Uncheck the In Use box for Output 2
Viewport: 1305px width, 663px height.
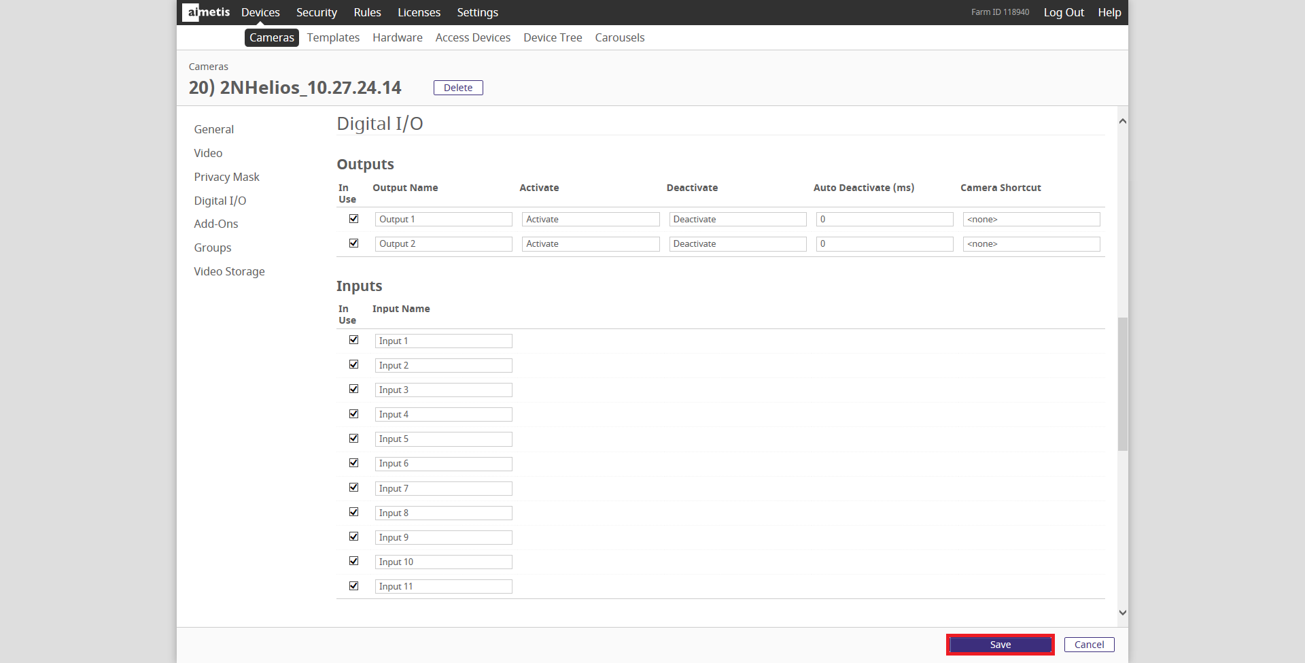point(353,243)
